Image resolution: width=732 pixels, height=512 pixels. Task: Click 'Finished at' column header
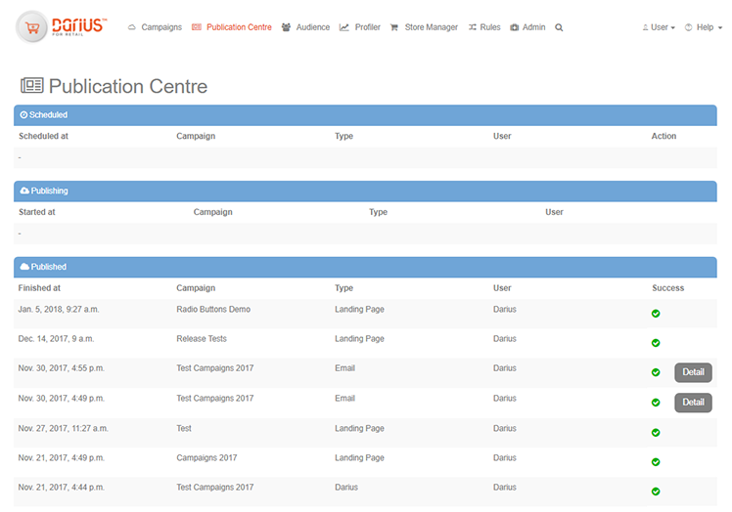(39, 288)
